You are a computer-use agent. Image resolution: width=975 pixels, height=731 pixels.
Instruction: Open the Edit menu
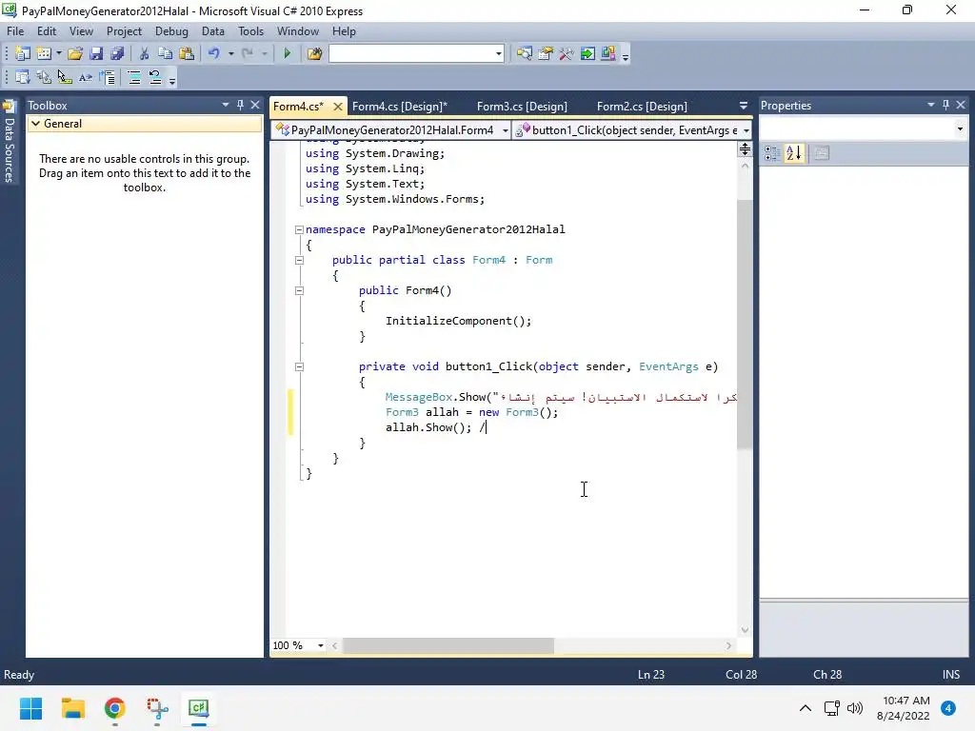coord(47,31)
